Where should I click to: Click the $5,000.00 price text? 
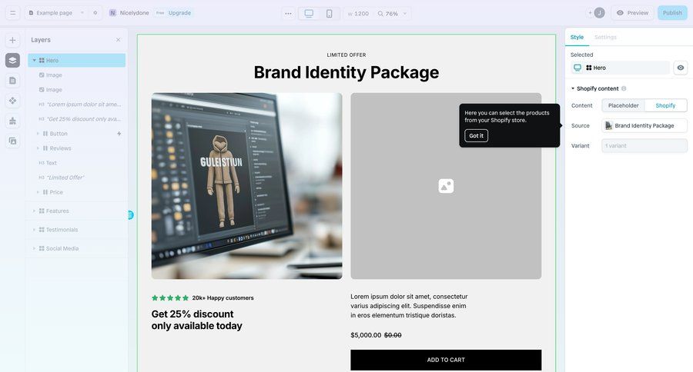pyautogui.click(x=366, y=335)
